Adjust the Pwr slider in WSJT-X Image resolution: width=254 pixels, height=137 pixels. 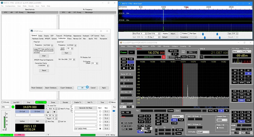pyautogui.click(x=114, y=111)
